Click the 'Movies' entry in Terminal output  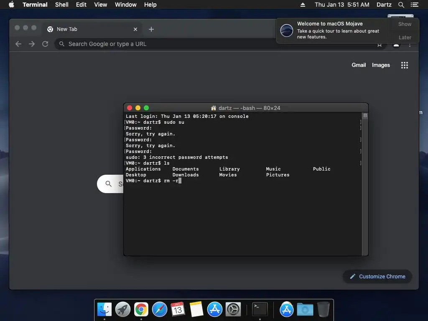pos(228,175)
